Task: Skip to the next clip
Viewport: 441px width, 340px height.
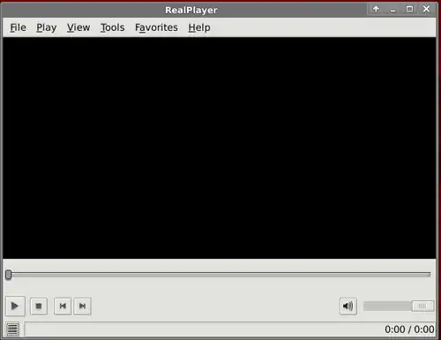Action: pos(82,306)
